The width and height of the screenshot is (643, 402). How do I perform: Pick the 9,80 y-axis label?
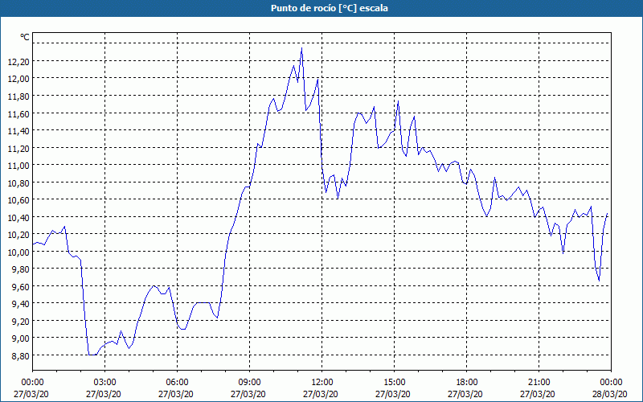pyautogui.click(x=21, y=269)
